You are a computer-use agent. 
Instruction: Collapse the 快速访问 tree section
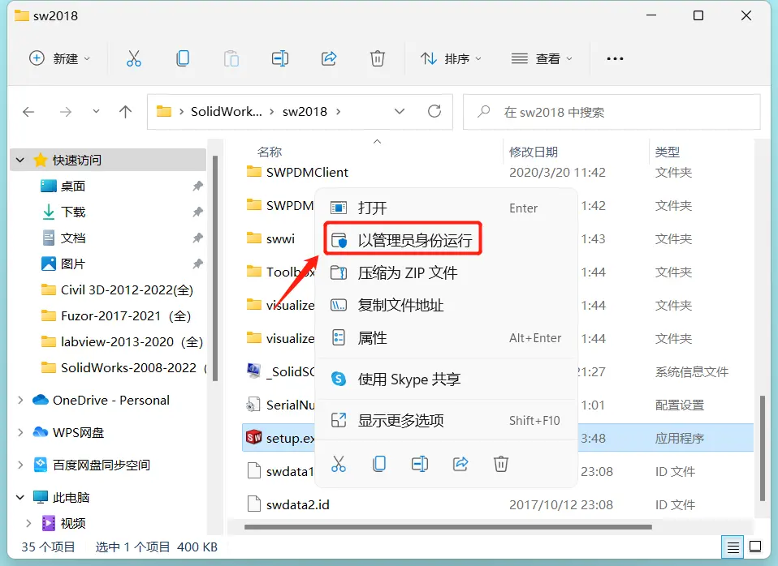pos(20,160)
